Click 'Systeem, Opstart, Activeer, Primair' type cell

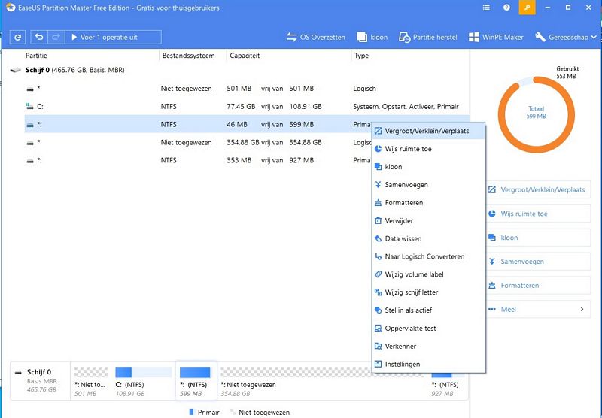click(x=406, y=107)
